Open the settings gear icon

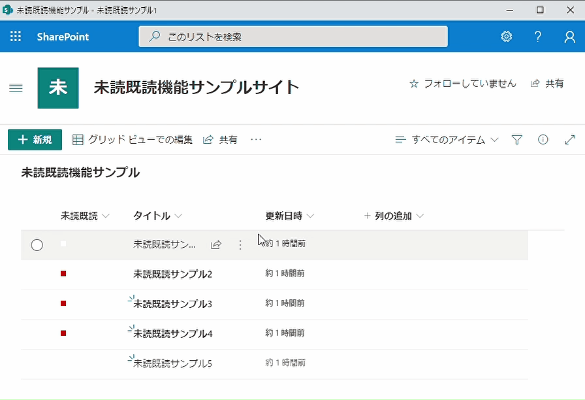[x=506, y=36]
